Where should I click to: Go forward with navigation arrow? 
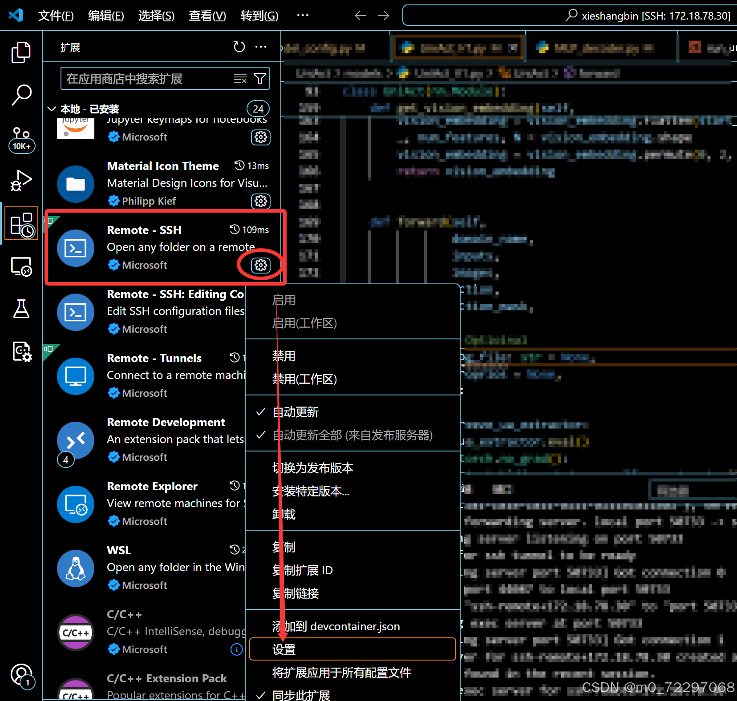[x=384, y=16]
